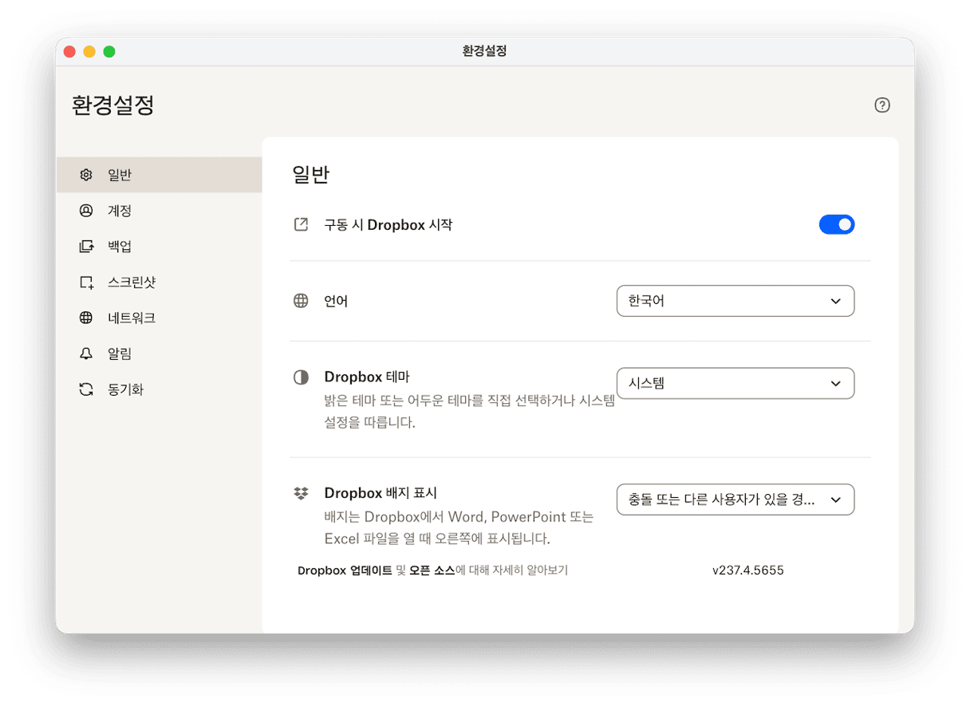Click the help question mark icon

click(x=881, y=105)
